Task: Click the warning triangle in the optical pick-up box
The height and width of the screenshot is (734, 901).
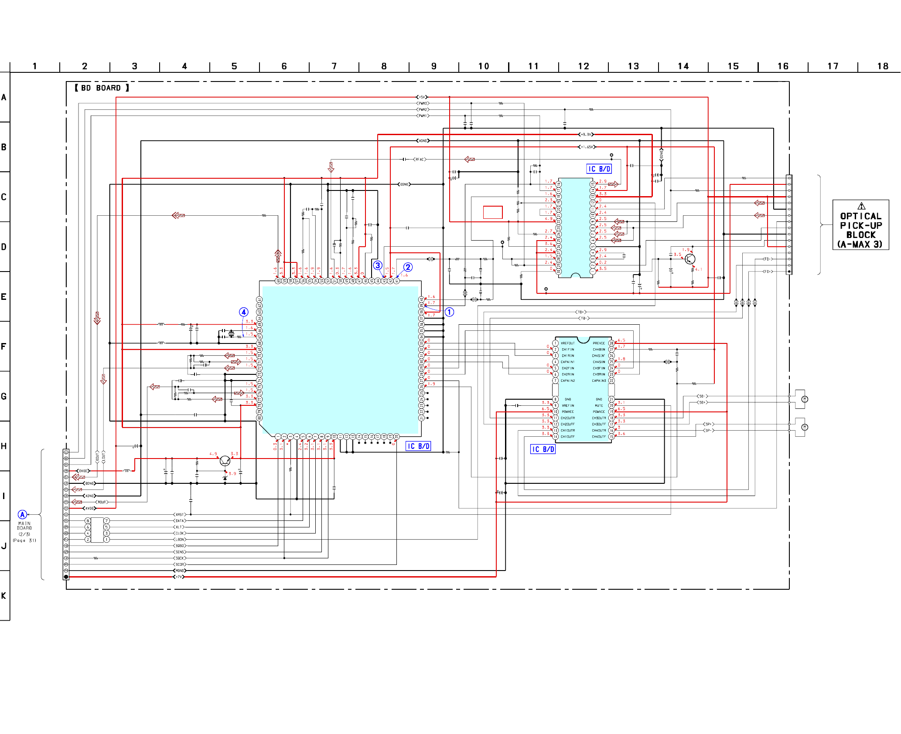Action: (861, 206)
